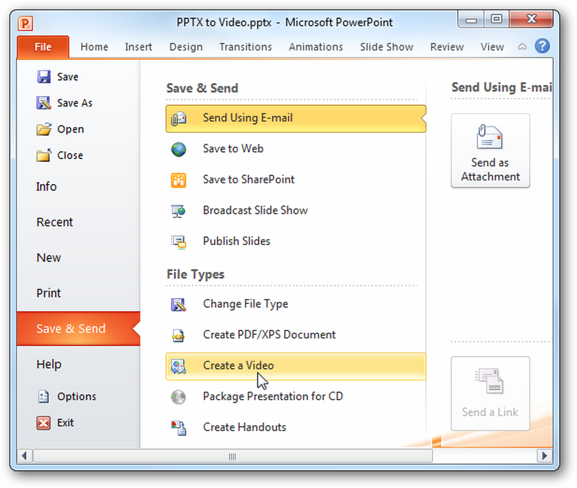The width and height of the screenshot is (577, 488).
Task: Click the Options document icon
Action: point(43,396)
